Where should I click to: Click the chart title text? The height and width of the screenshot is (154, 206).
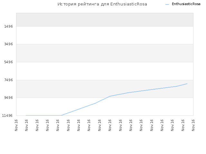(102, 4)
